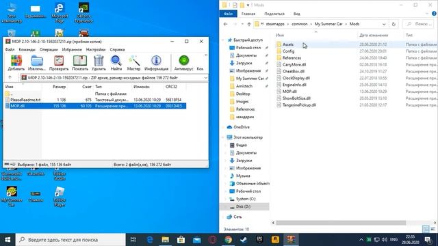Viewport: 438px width, 246px height.
Task: Click the Extract (Извлечь) toolbar icon
Action: 37,63
